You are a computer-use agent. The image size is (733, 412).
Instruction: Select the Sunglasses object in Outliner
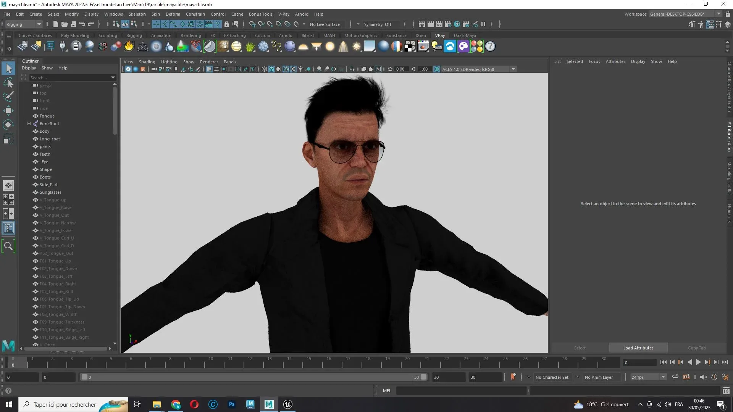click(x=50, y=192)
